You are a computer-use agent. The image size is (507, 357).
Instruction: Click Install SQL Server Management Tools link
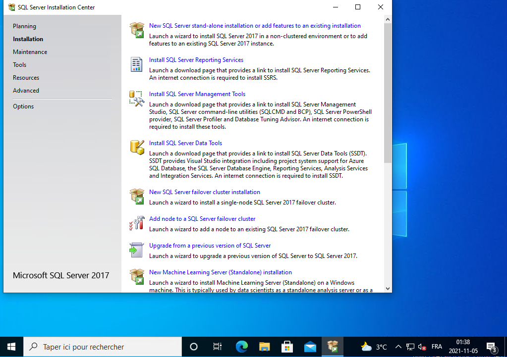[x=197, y=94]
